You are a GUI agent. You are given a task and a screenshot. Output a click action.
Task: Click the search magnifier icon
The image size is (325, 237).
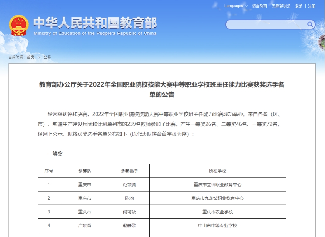click(310, 24)
